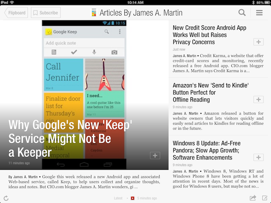Tap the 10:14 AM clock

click(135, 3)
